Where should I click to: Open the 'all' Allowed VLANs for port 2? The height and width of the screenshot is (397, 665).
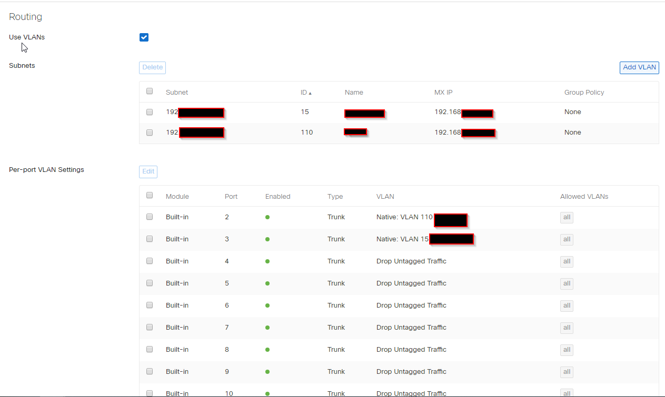(x=567, y=217)
